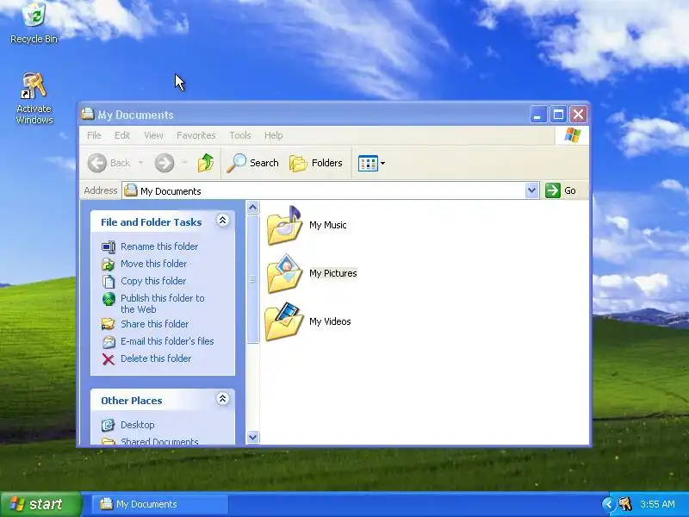689x517 pixels.
Task: Show hidden tray icons arrow
Action: (609, 504)
